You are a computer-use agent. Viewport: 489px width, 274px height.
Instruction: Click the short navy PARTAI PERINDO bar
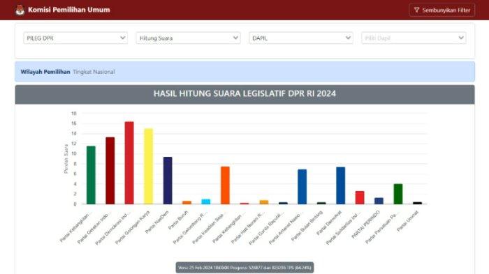(x=379, y=201)
